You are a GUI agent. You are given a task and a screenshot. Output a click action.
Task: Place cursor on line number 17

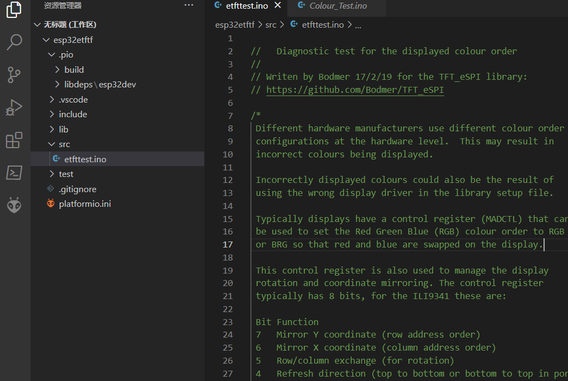pos(227,245)
